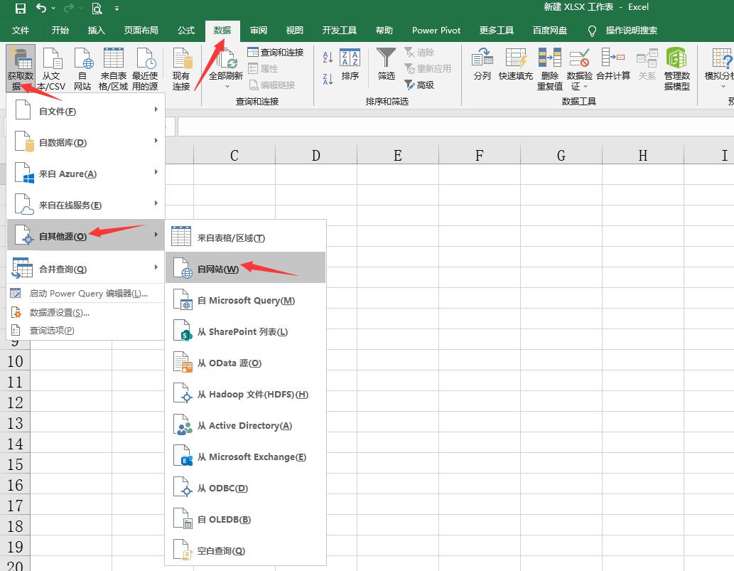Select column G header

click(561, 156)
